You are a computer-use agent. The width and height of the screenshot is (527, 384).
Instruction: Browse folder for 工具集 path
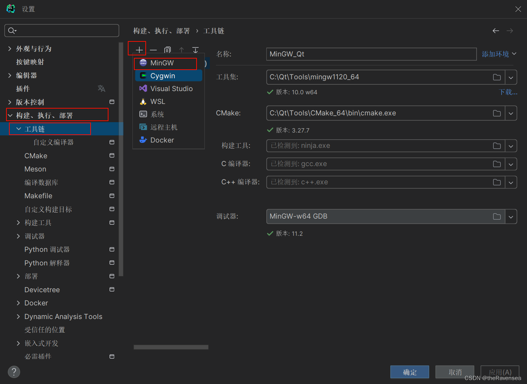pos(497,77)
